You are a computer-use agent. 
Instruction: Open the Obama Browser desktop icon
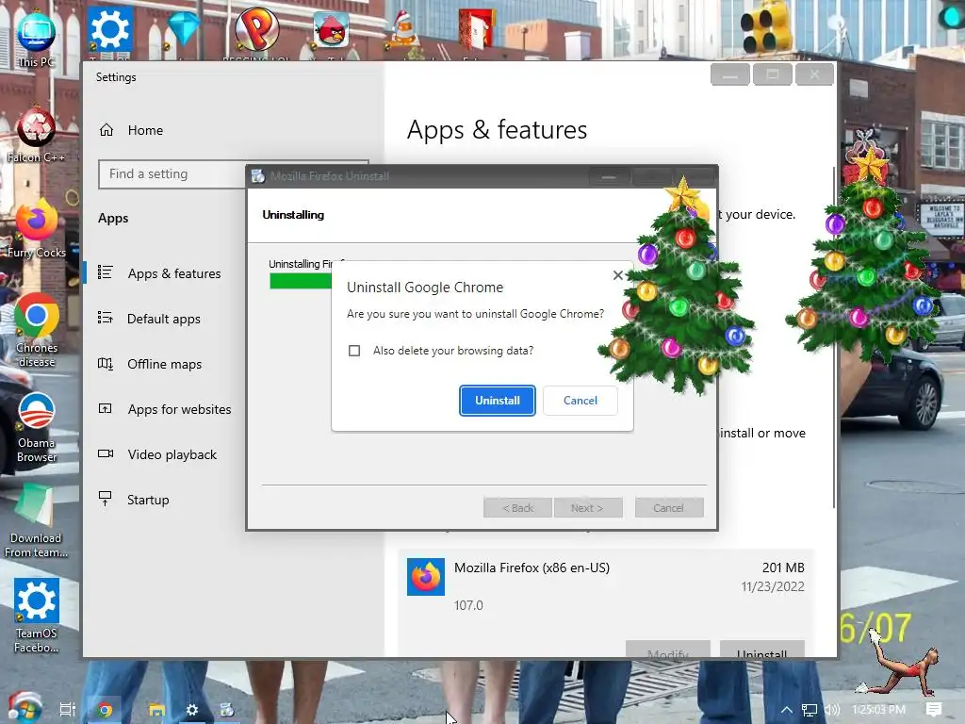coord(37,427)
